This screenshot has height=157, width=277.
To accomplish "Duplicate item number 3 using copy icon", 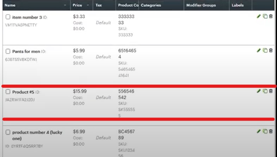I will (265, 16).
